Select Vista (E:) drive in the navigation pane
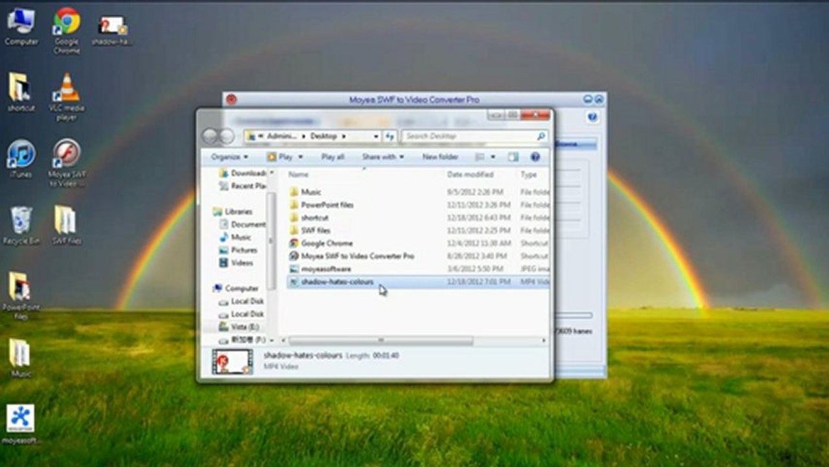This screenshot has height=467, width=829. pyautogui.click(x=239, y=327)
